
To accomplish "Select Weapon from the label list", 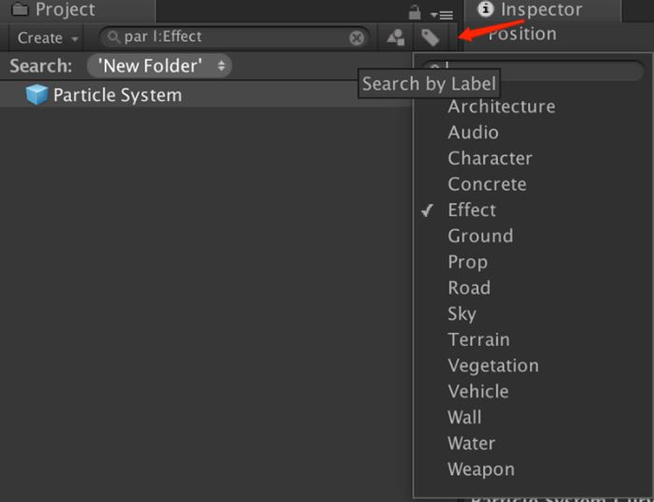I will pos(480,469).
